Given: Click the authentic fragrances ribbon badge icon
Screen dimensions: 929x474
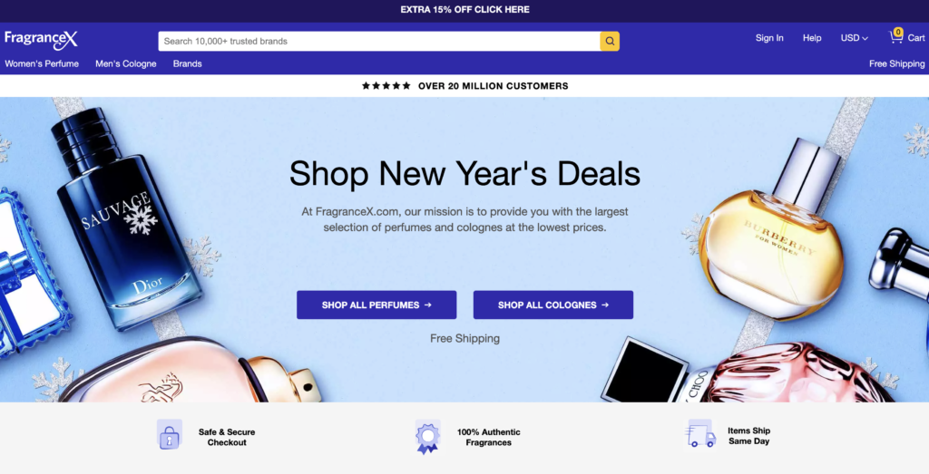Looking at the screenshot, I should point(428,438).
